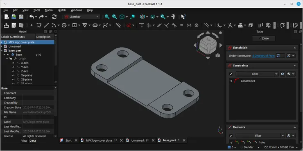Screen dimensions: 303x151
Task: Select the Circle tool
Action: point(64,25)
